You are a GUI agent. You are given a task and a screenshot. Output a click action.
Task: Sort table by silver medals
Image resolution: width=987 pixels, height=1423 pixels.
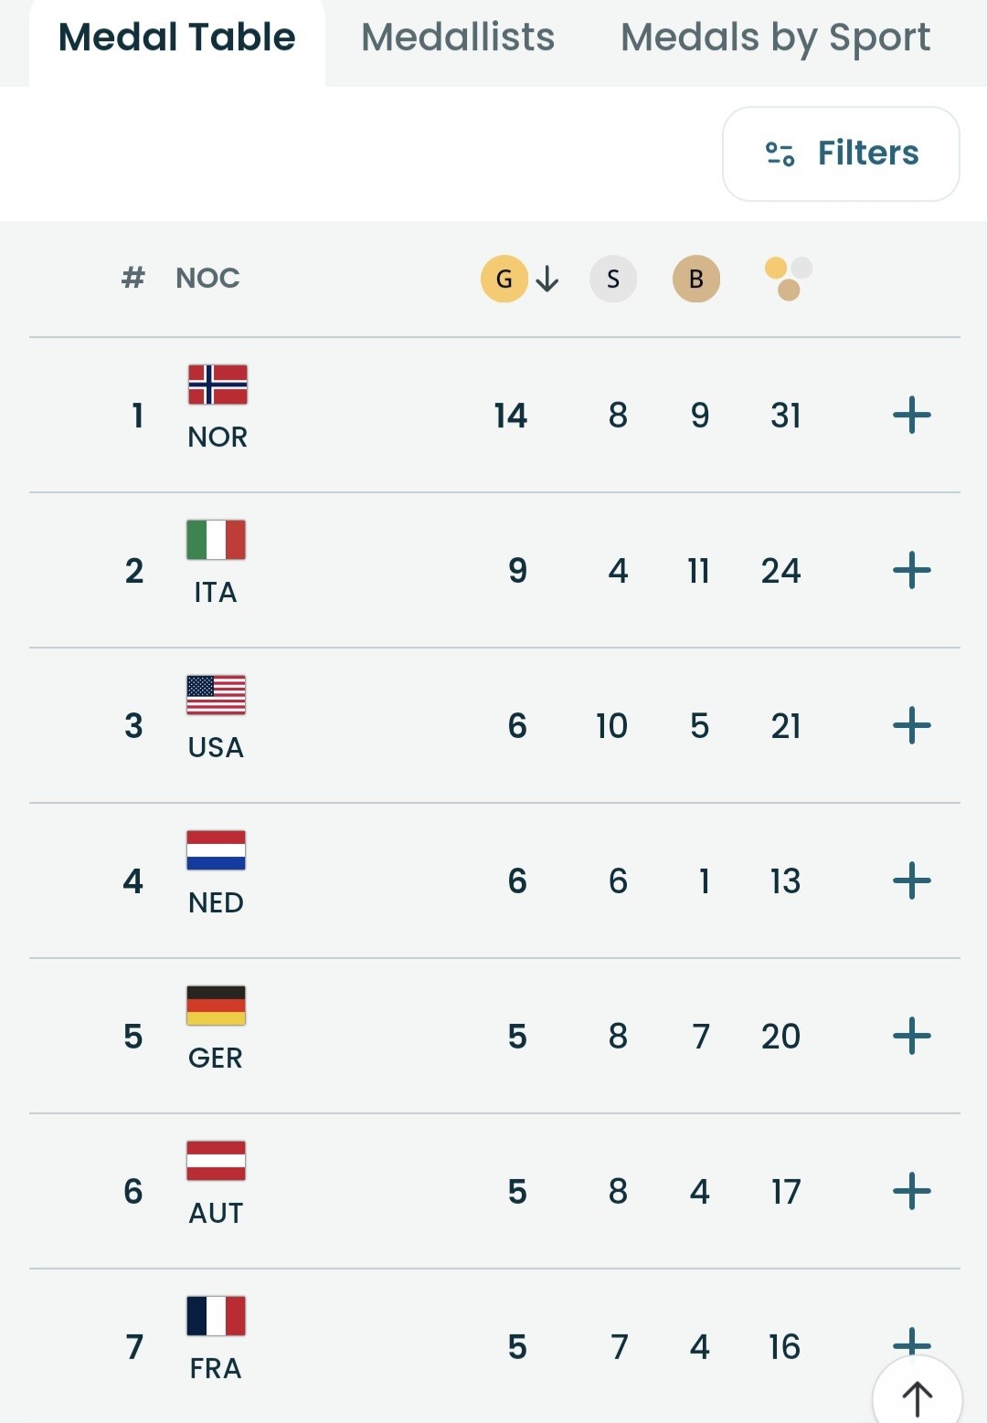click(x=613, y=279)
